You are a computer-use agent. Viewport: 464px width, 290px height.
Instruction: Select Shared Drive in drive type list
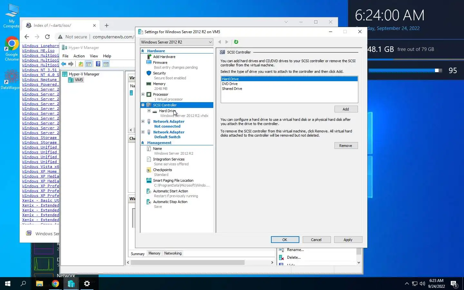point(232,89)
